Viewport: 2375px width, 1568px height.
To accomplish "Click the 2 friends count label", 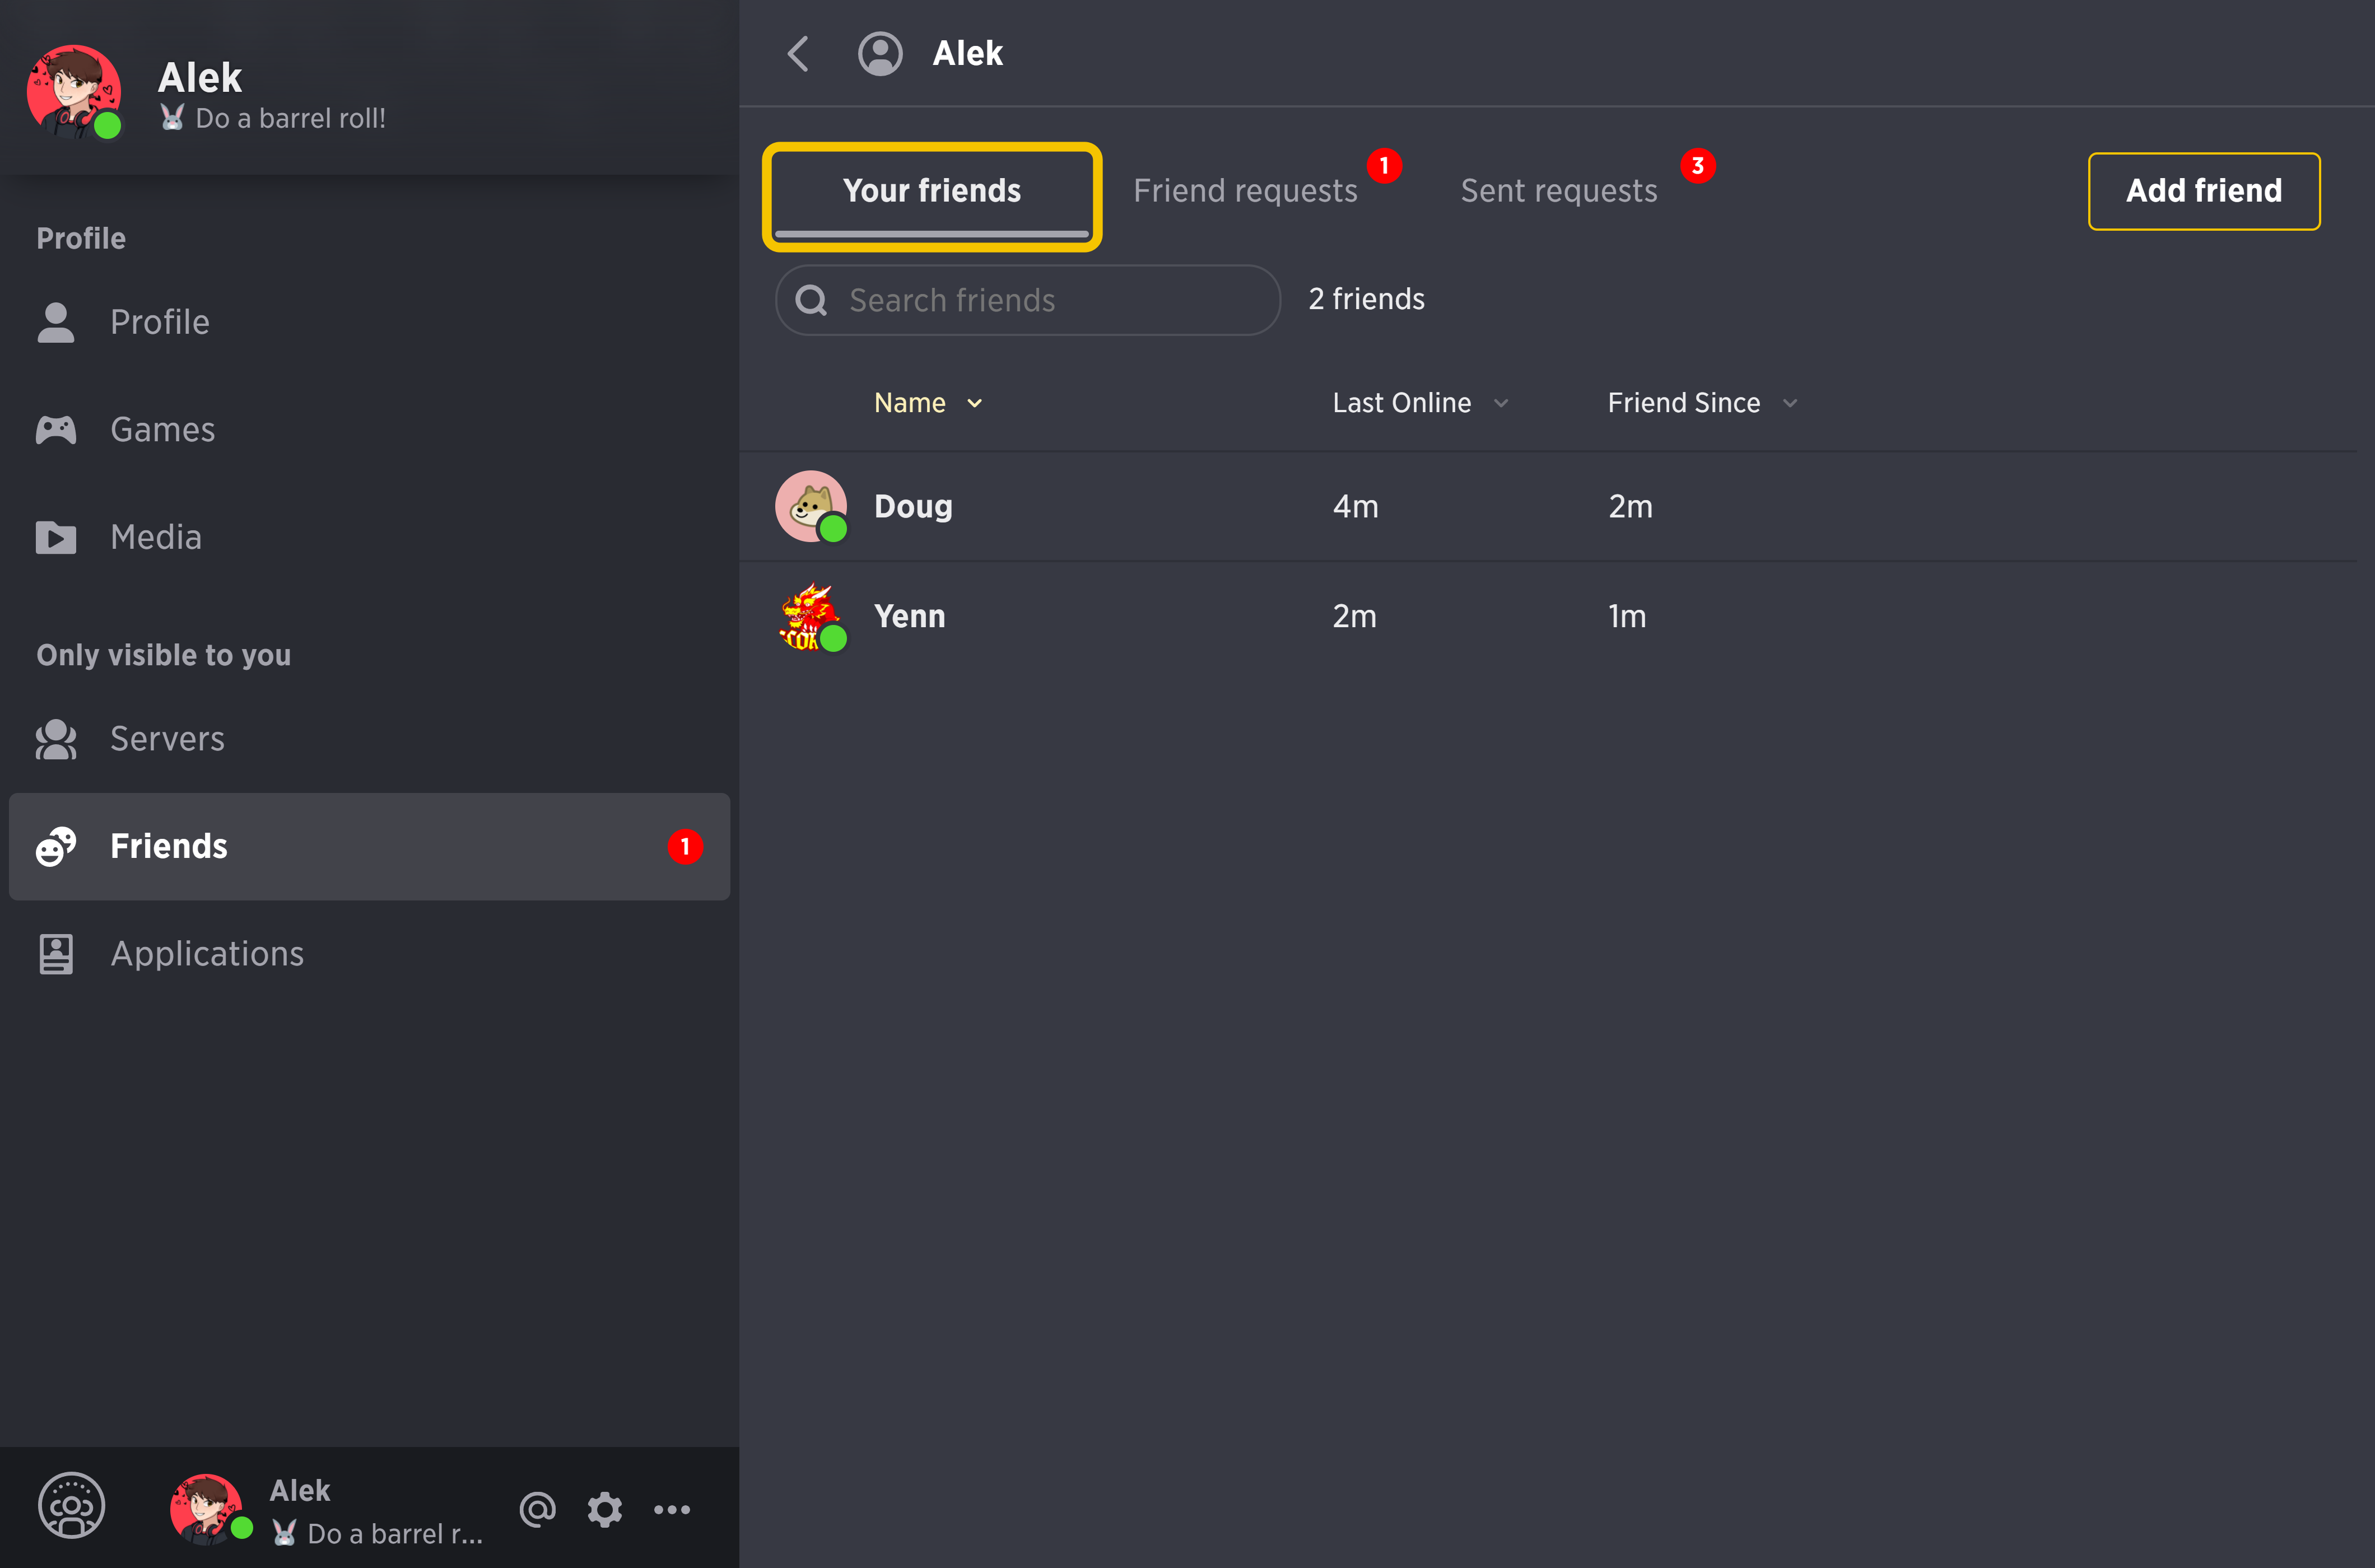I will click(1366, 299).
